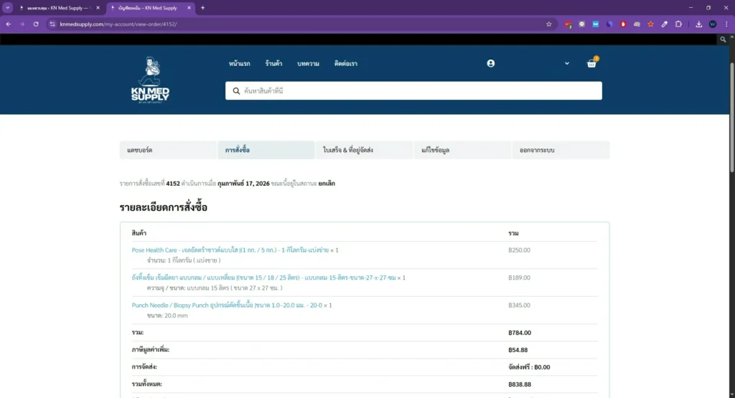
Task: Click the จัดส่งฟรี : ฿0.00 shipping value
Action: 529,367
